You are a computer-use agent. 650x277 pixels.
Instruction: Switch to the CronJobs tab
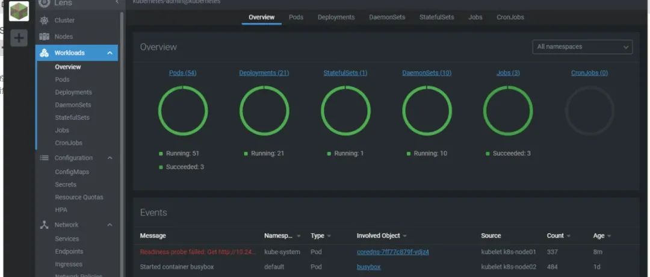[x=510, y=17]
